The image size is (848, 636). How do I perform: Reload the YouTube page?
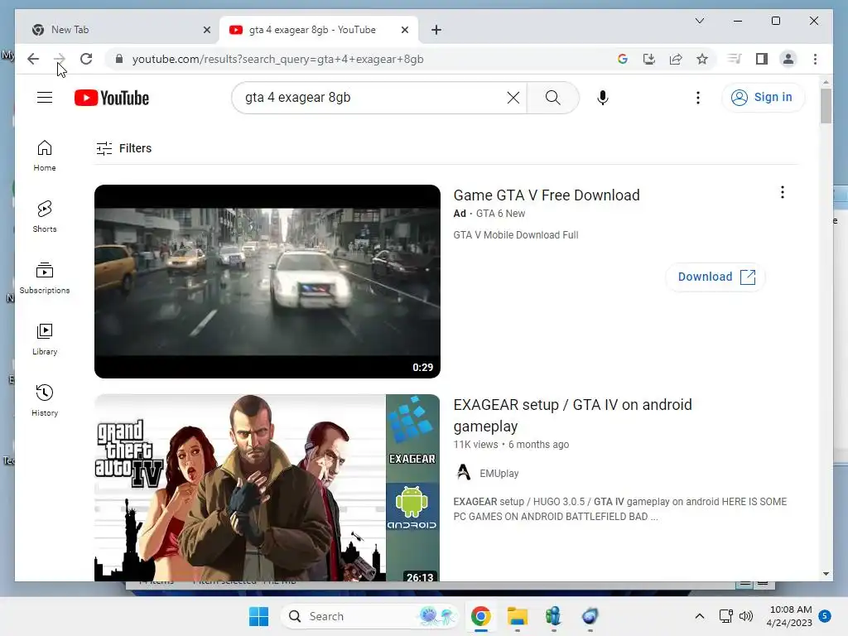[86, 59]
